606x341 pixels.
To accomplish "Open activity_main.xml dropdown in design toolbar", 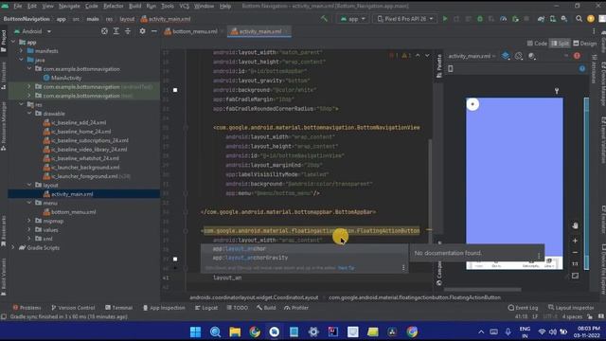I will pos(472,56).
